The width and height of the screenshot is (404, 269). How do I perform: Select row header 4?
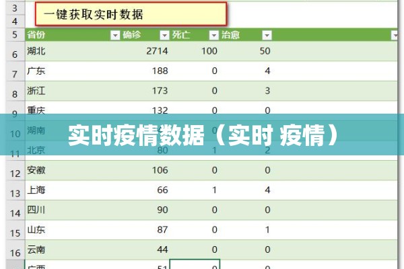pyautogui.click(x=15, y=22)
